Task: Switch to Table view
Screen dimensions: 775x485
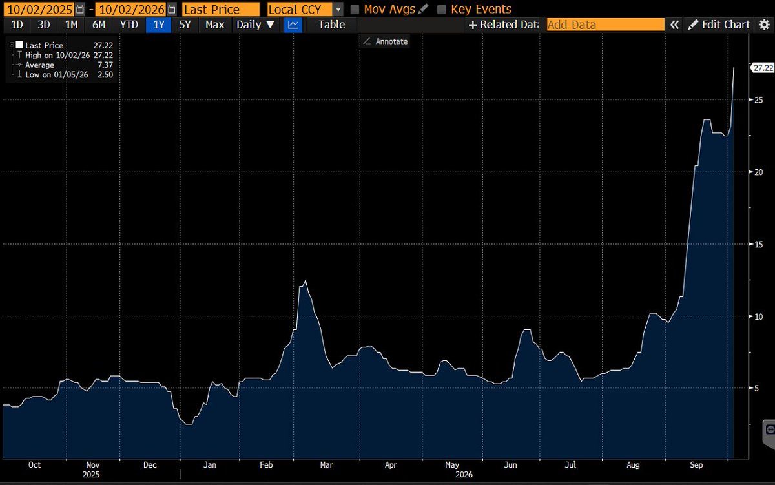Action: coord(331,25)
